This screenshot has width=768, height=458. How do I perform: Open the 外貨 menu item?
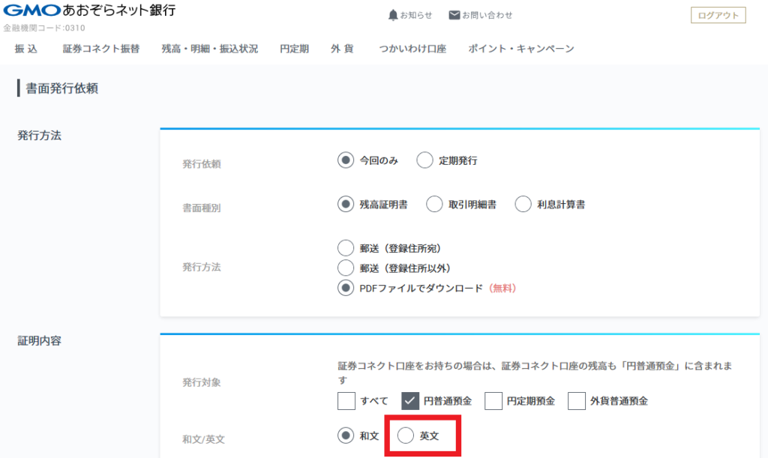point(342,49)
